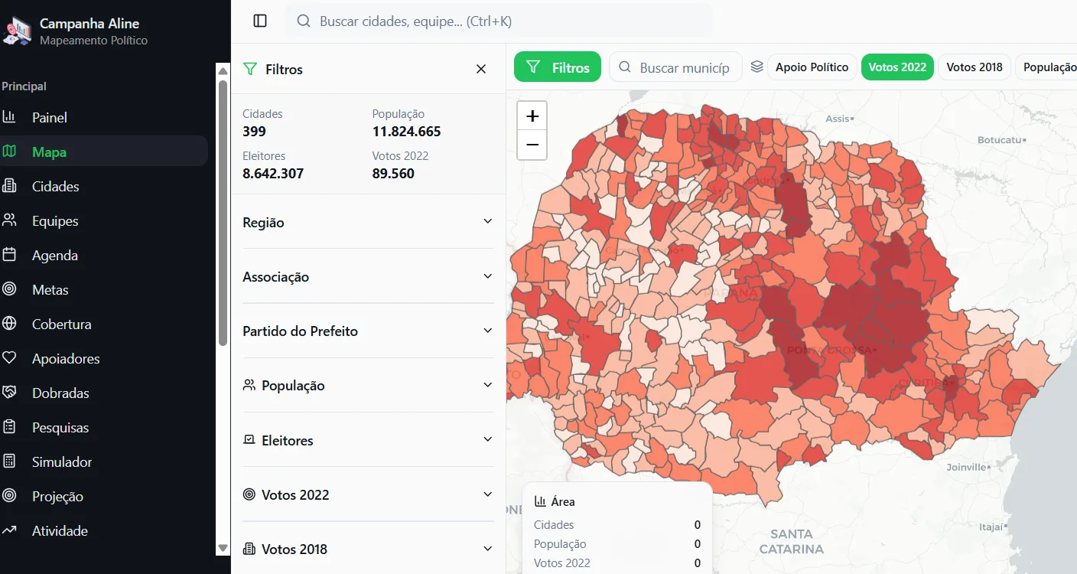
Task: Expand the Eleitores filter section
Action: [368, 440]
